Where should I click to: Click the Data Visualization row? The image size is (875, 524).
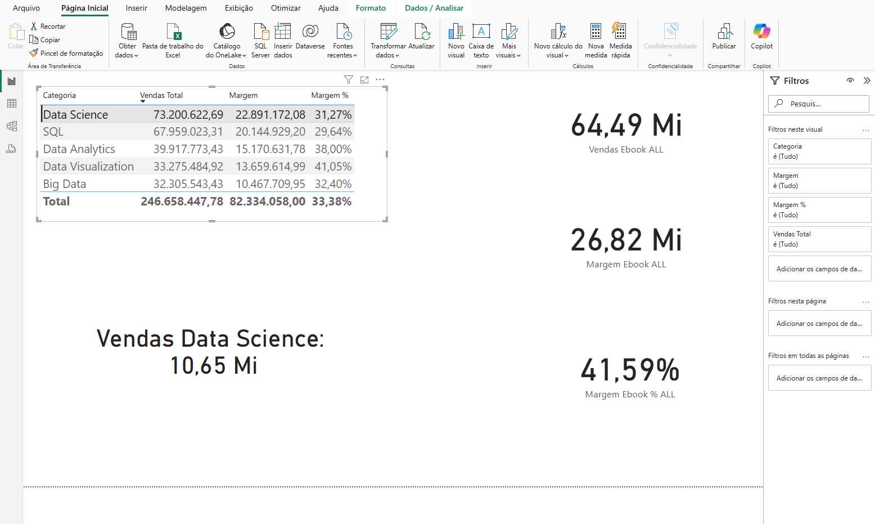tap(197, 167)
